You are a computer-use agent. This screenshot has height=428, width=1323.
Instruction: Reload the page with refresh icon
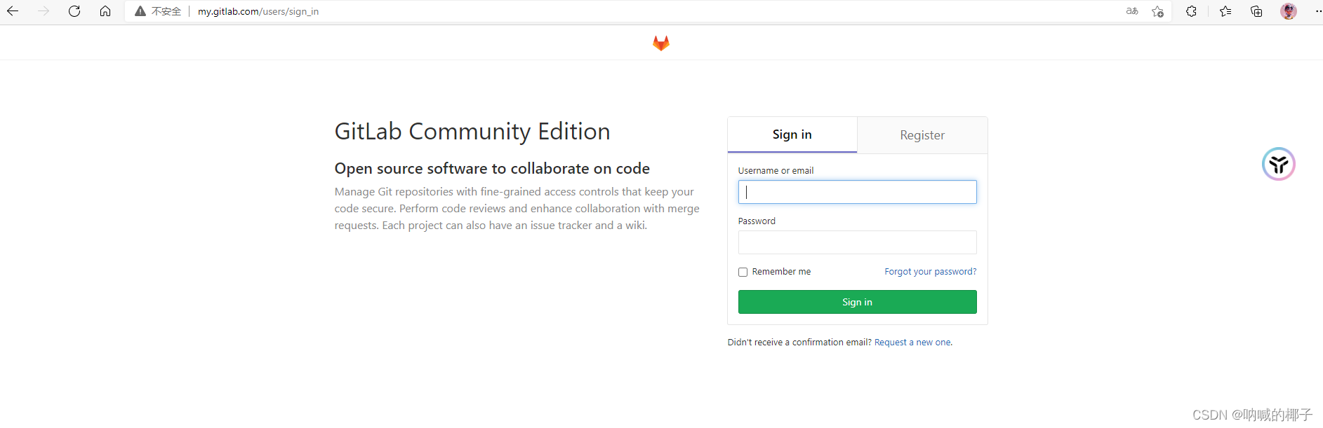pos(74,11)
